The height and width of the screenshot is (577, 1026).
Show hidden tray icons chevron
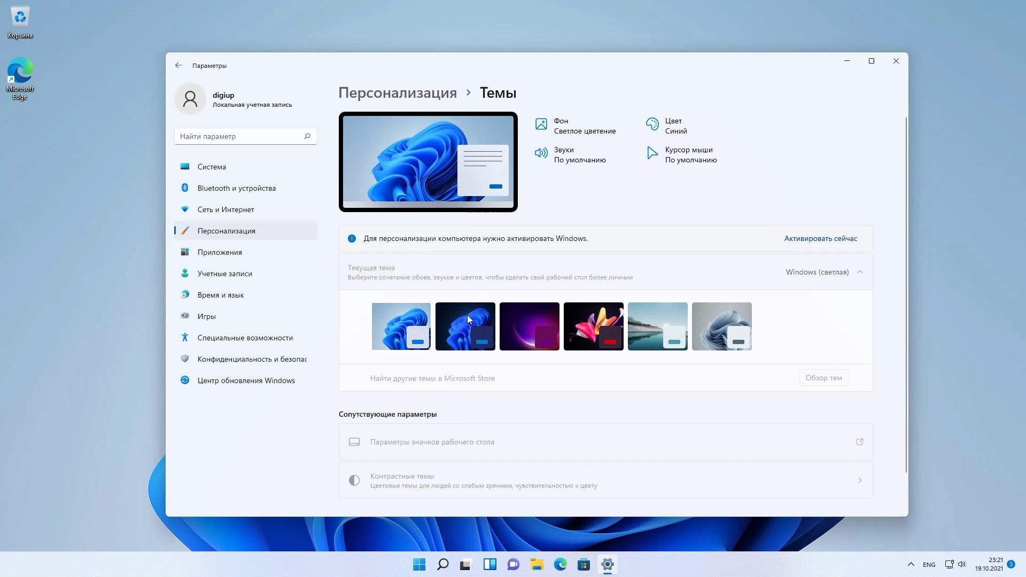[911, 564]
